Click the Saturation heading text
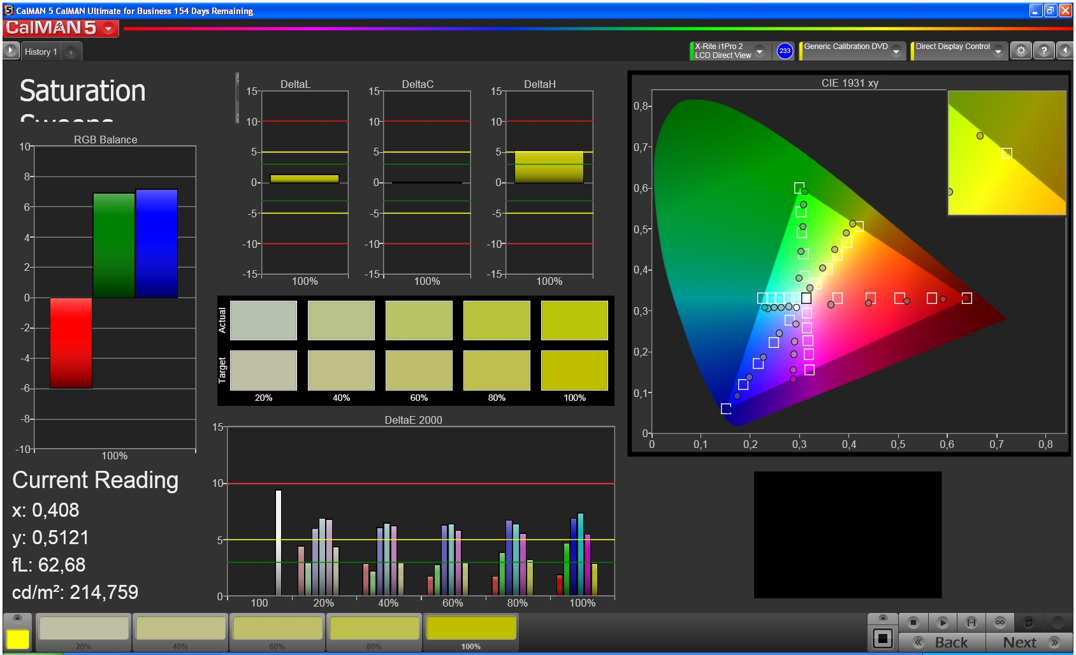This screenshot has height=655, width=1076. click(x=83, y=91)
